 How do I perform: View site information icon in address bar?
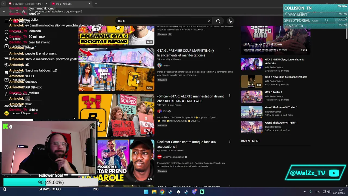click(32, 11)
